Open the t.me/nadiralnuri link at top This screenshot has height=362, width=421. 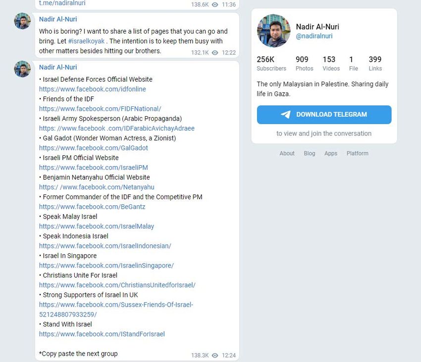coord(62,3)
